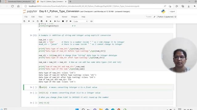The width and height of the screenshot is (197, 110).
Task: Click the print(int(gravity)) code line
Action: tap(49, 26)
